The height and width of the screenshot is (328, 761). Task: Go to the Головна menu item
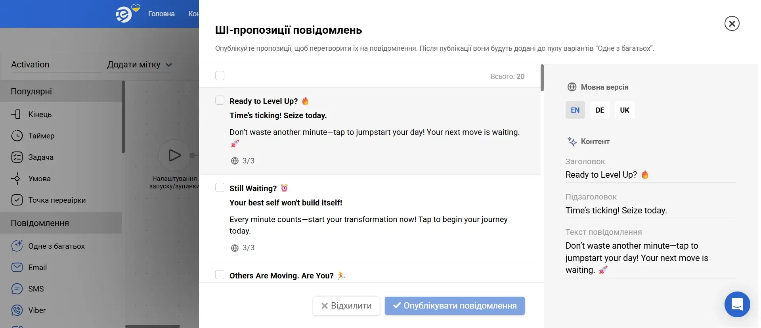click(x=161, y=13)
